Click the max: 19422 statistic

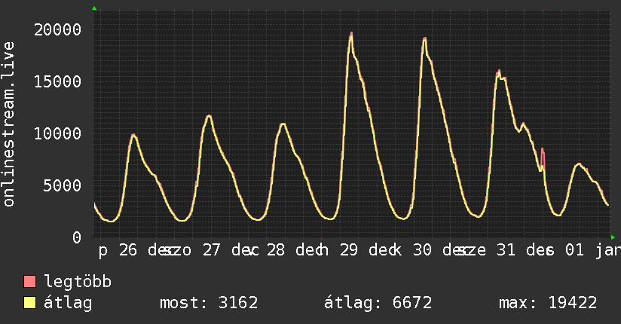[548, 303]
